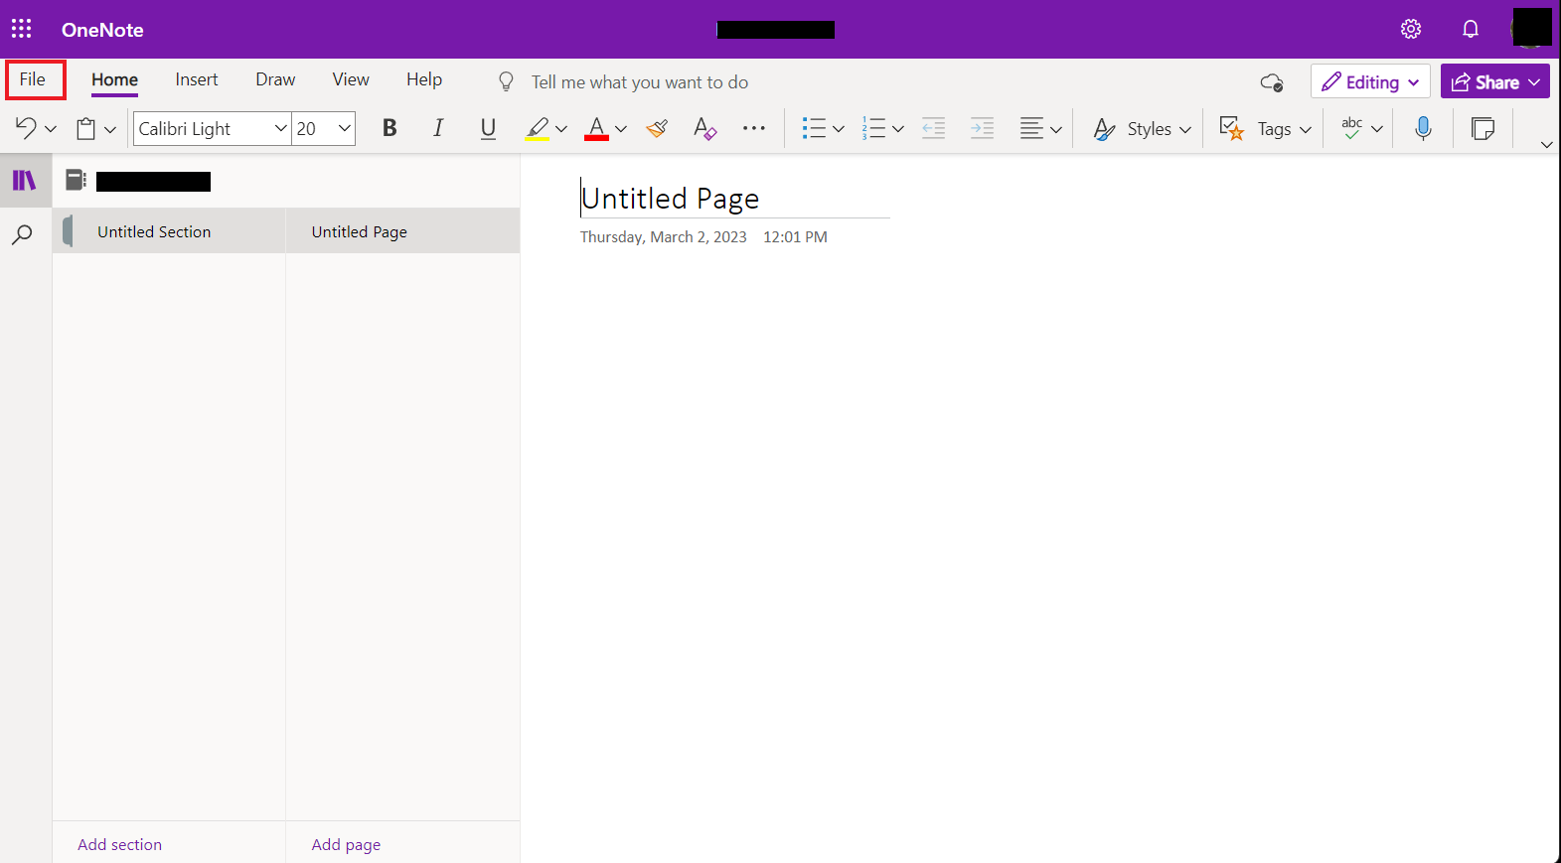Screen dimensions: 1561x863
Task: Click the notebook icon beside the name
Action: 76,180
